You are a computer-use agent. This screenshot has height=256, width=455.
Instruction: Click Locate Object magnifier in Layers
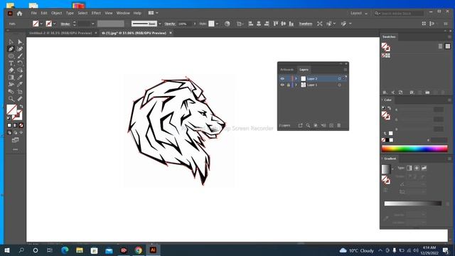click(308, 125)
